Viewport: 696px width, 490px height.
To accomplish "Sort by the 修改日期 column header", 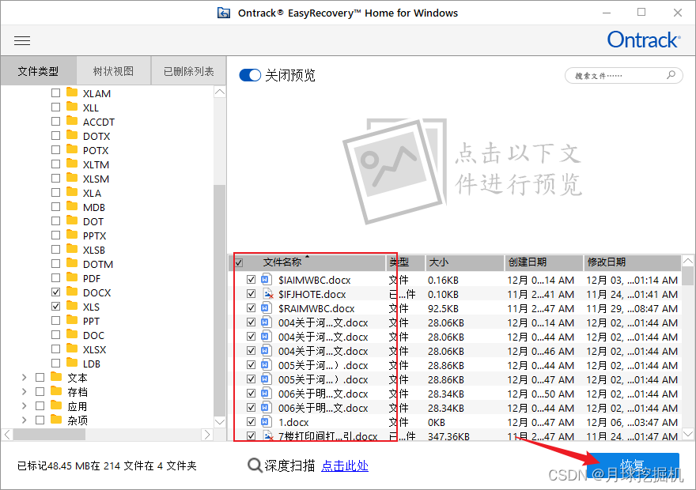I will [x=632, y=262].
